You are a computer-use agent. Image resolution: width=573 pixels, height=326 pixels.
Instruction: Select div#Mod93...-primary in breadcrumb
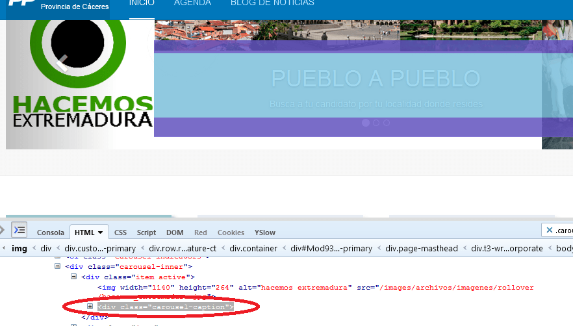(331, 249)
